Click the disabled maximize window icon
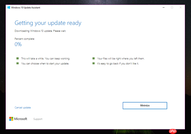This screenshot has height=134, width=191. [172, 8]
